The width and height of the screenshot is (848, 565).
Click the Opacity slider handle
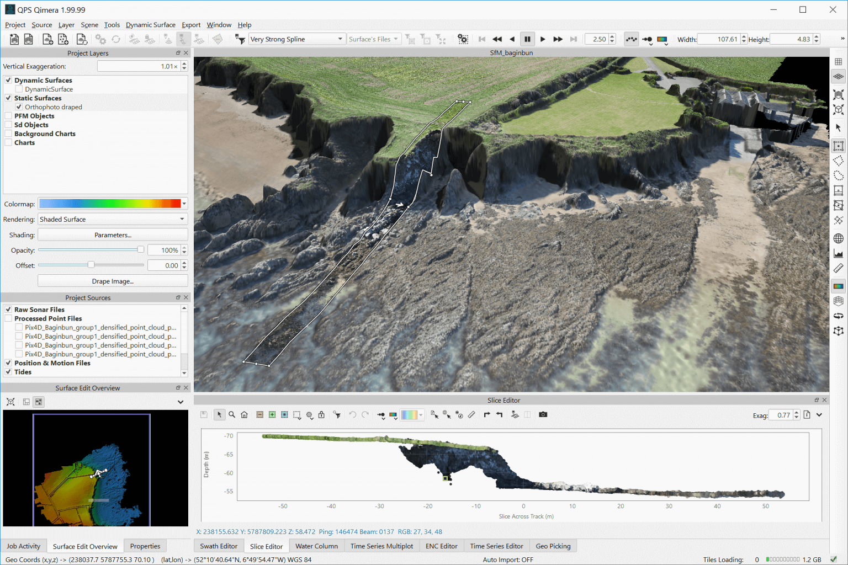point(141,250)
